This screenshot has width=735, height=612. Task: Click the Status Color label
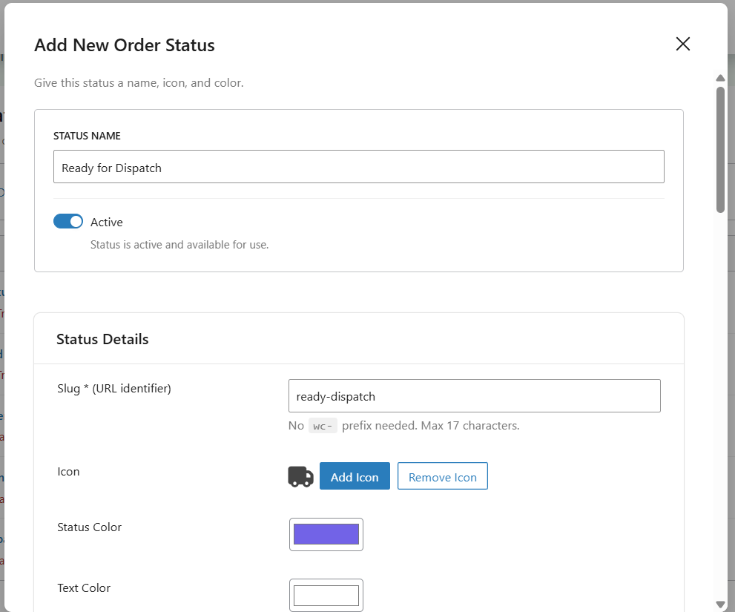(89, 527)
